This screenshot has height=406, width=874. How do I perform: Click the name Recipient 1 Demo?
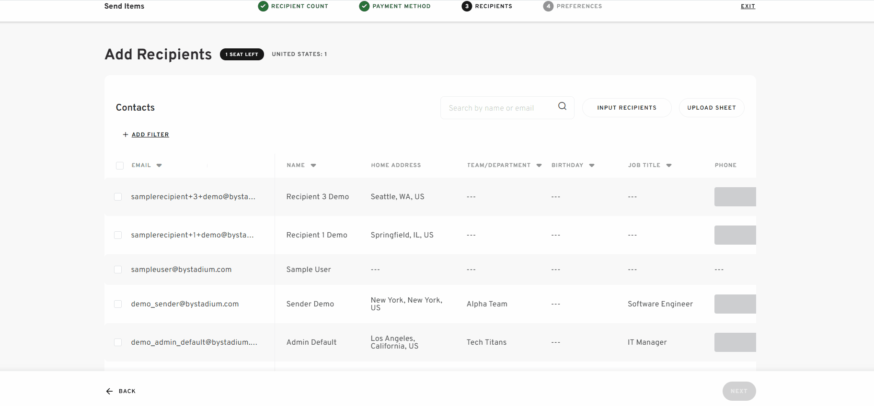[317, 235]
